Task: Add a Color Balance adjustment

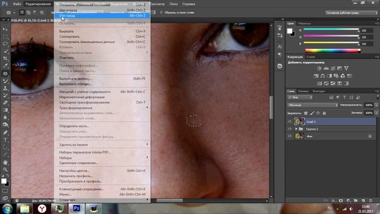Action: 322,76
